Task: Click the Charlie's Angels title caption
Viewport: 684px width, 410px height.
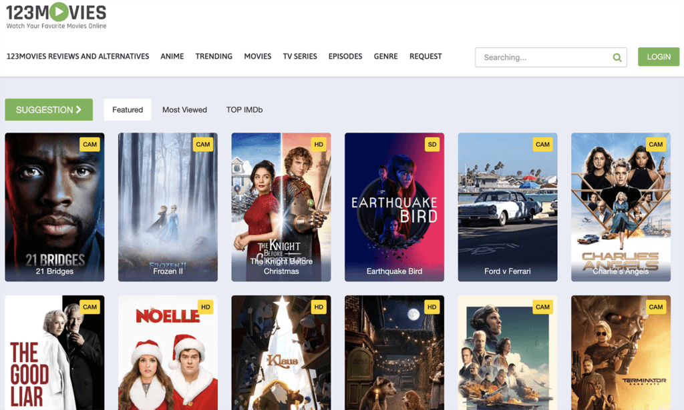Action: (x=621, y=271)
